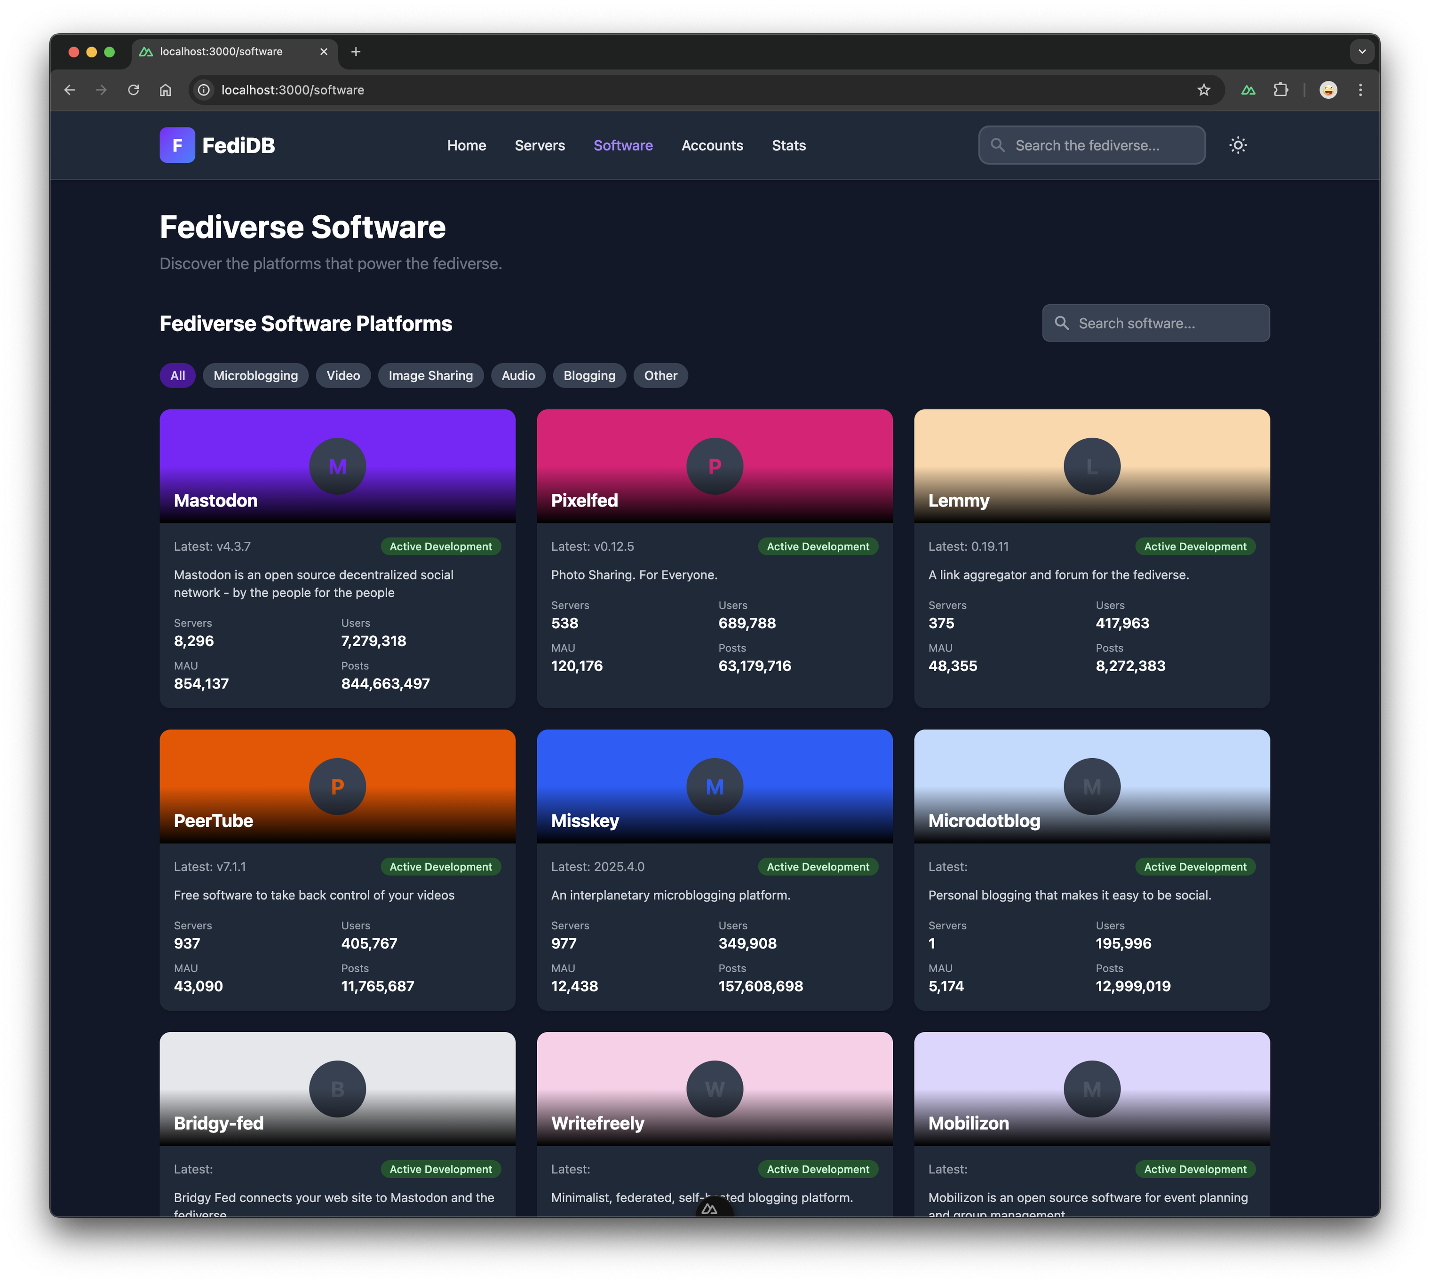The width and height of the screenshot is (1430, 1283).
Task: Click the browser forward arrow
Action: pyautogui.click(x=102, y=90)
